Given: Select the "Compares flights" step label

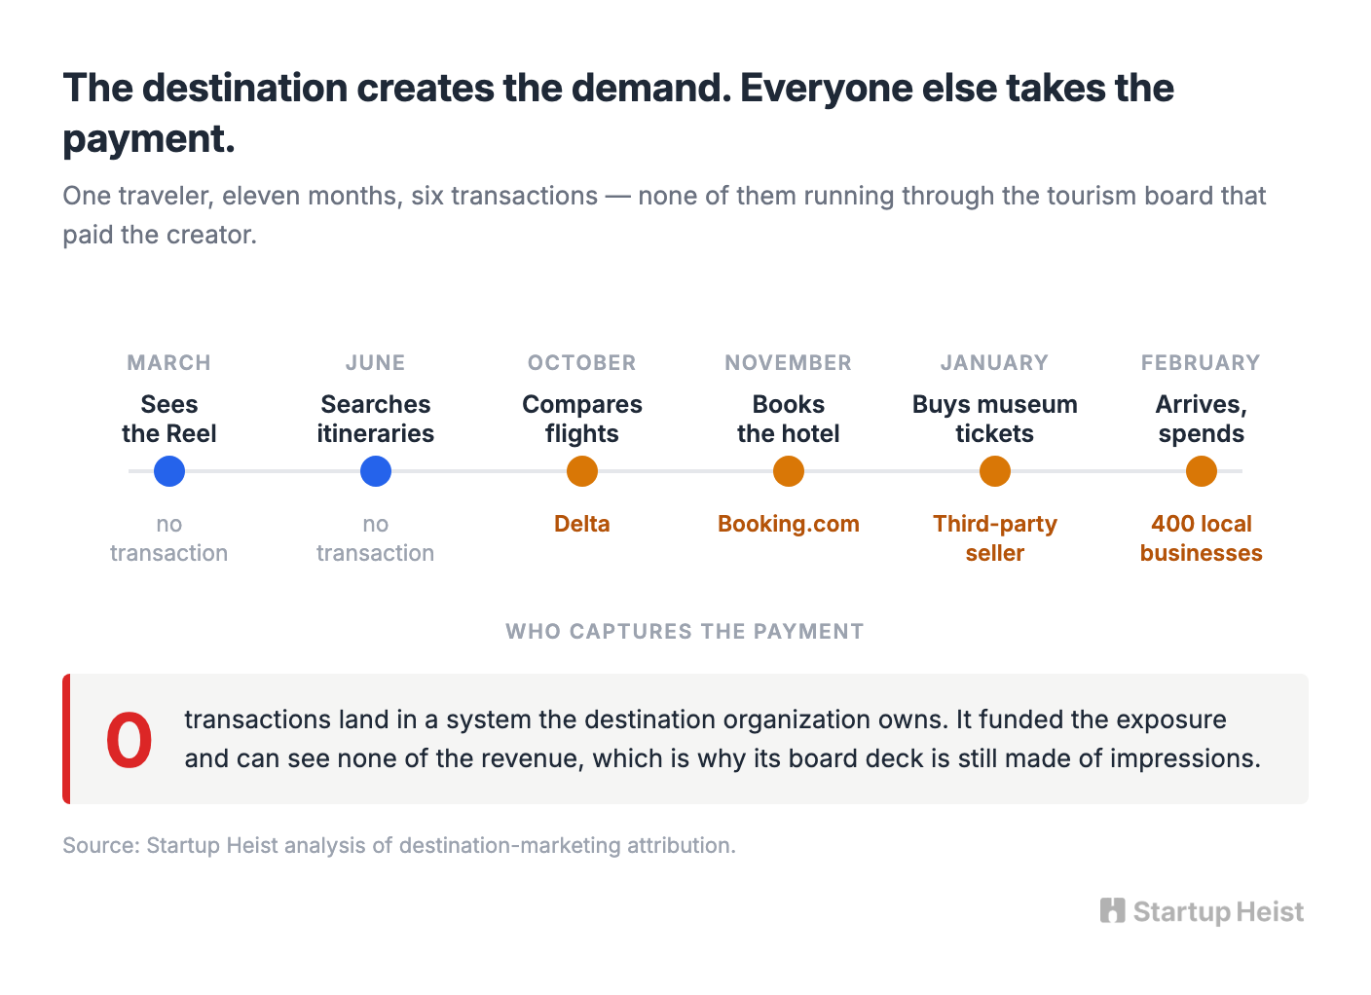Looking at the screenshot, I should tap(582, 419).
